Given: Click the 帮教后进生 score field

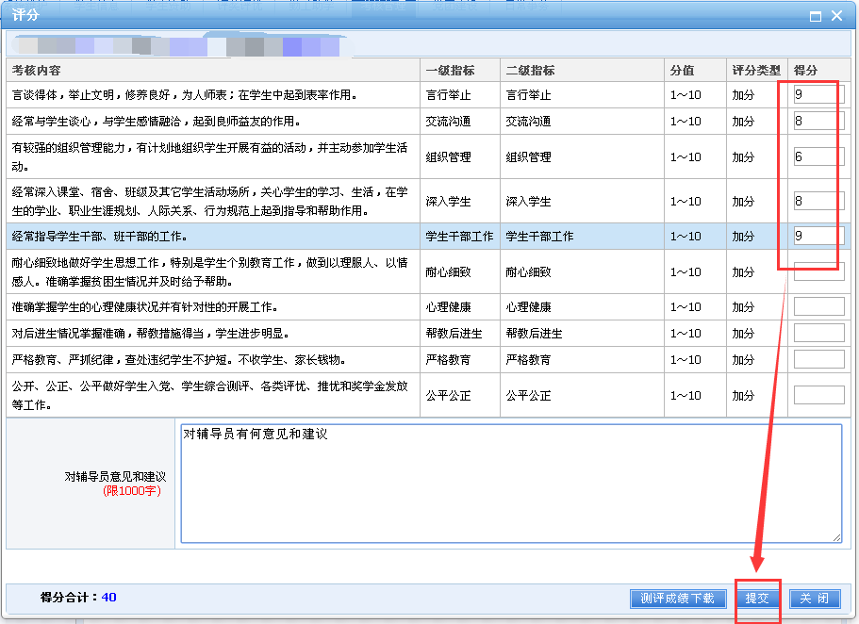Looking at the screenshot, I should click(818, 334).
